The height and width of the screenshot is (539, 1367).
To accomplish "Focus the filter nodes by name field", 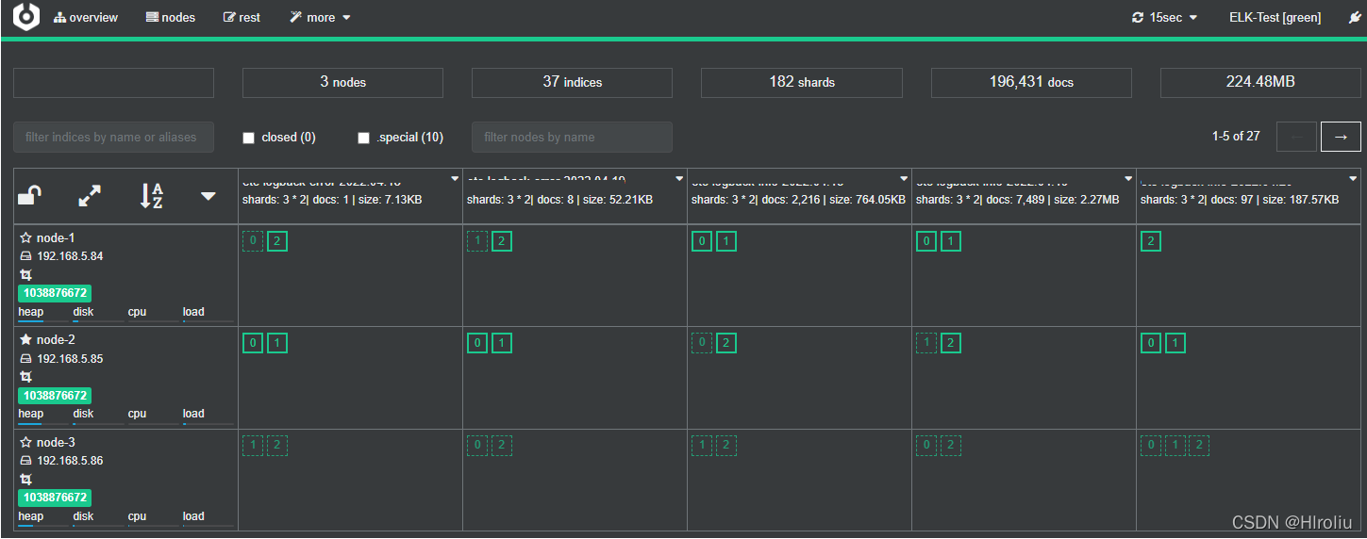I will point(572,137).
